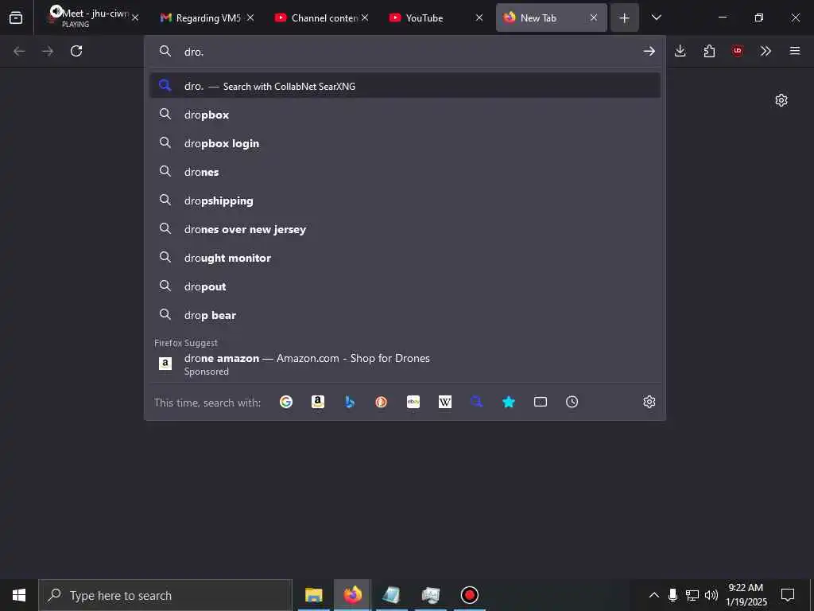
Task: Unmute the Meet tab audio indicator
Action: pos(56,11)
